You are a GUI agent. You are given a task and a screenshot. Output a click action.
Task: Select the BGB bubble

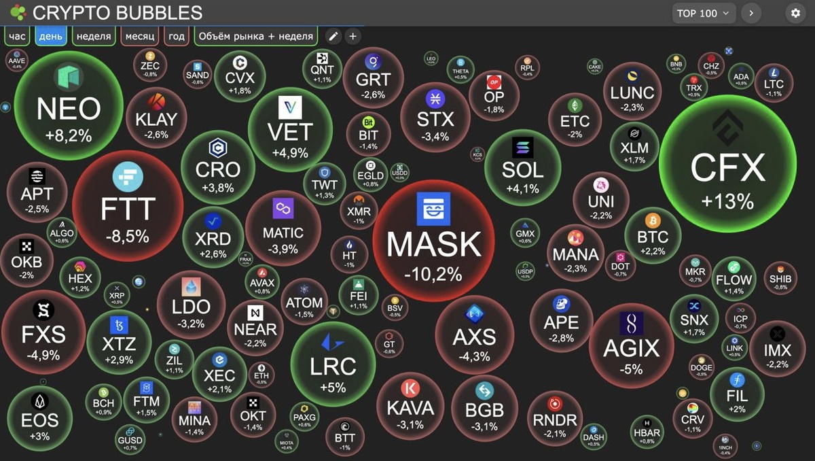point(485,407)
